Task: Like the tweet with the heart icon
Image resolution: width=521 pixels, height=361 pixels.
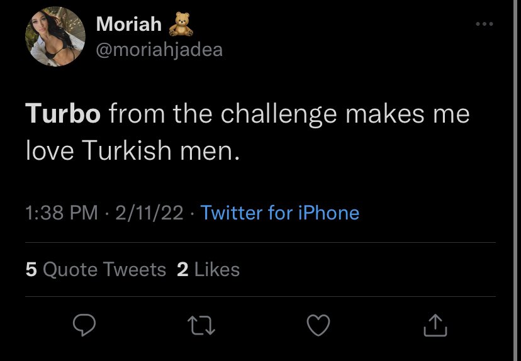Action: (x=318, y=325)
